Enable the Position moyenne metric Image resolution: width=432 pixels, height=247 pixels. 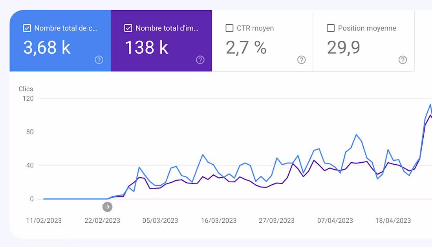(331, 28)
